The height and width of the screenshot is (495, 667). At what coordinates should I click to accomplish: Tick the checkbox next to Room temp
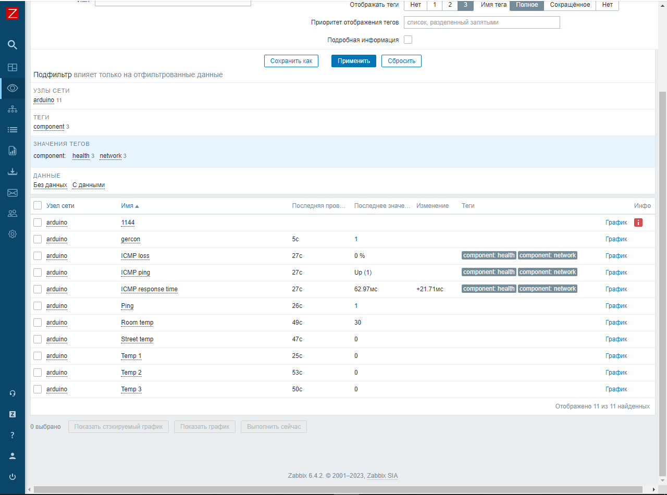click(37, 322)
